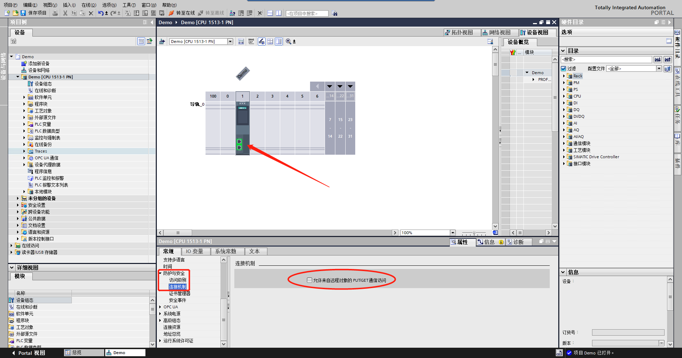
Task: Toggle the highlighted view option in project tree toolbar
Action: (141, 41)
